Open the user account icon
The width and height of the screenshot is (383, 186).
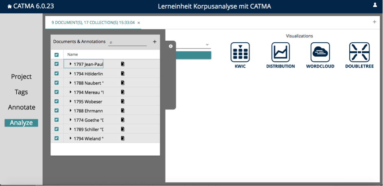click(x=375, y=5)
